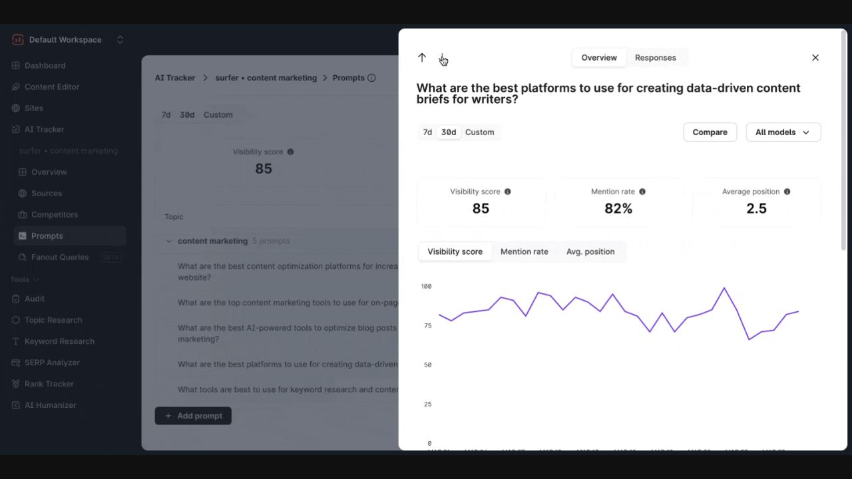Click the Sources globe icon
Viewport: 852px width, 479px height.
[23, 194]
